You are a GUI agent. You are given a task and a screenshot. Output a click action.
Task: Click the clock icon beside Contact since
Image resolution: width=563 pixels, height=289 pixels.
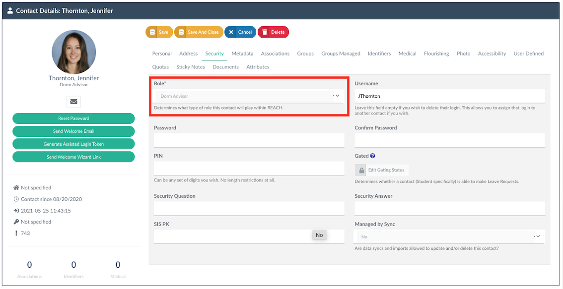pos(16,199)
